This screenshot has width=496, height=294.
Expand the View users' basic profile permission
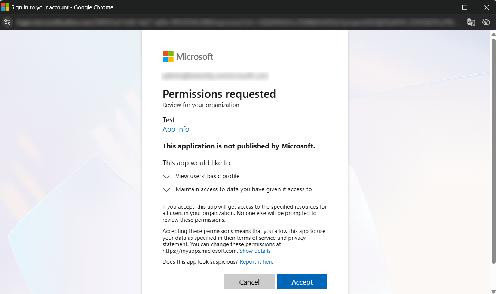coord(166,176)
